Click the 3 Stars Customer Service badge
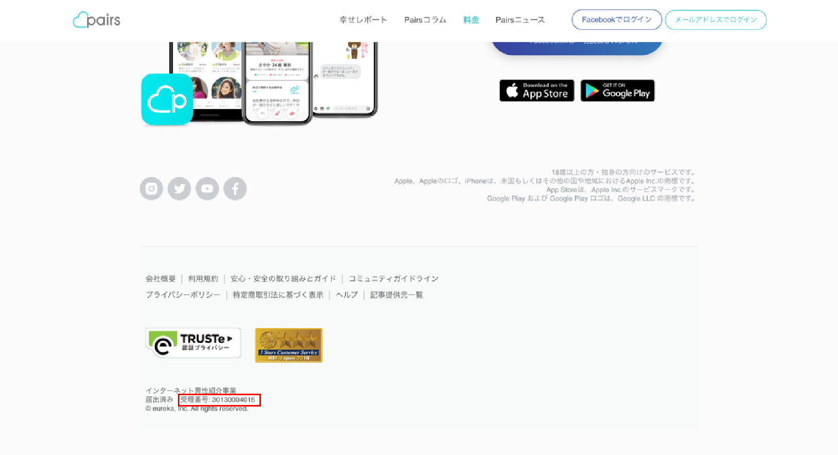 (289, 345)
